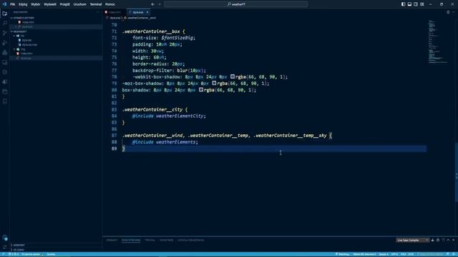The width and height of the screenshot is (458, 257).
Task: Select index.html under the weatherIT folder
Action: point(26,54)
